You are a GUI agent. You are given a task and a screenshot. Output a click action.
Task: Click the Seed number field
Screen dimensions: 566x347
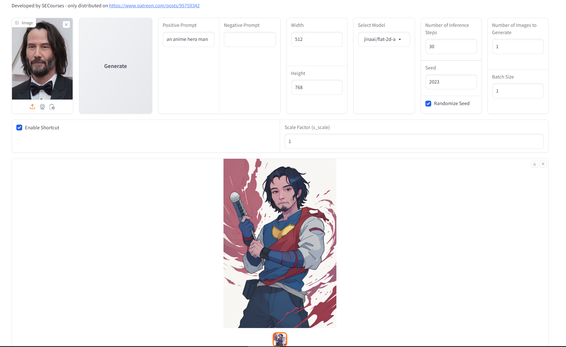click(x=451, y=82)
